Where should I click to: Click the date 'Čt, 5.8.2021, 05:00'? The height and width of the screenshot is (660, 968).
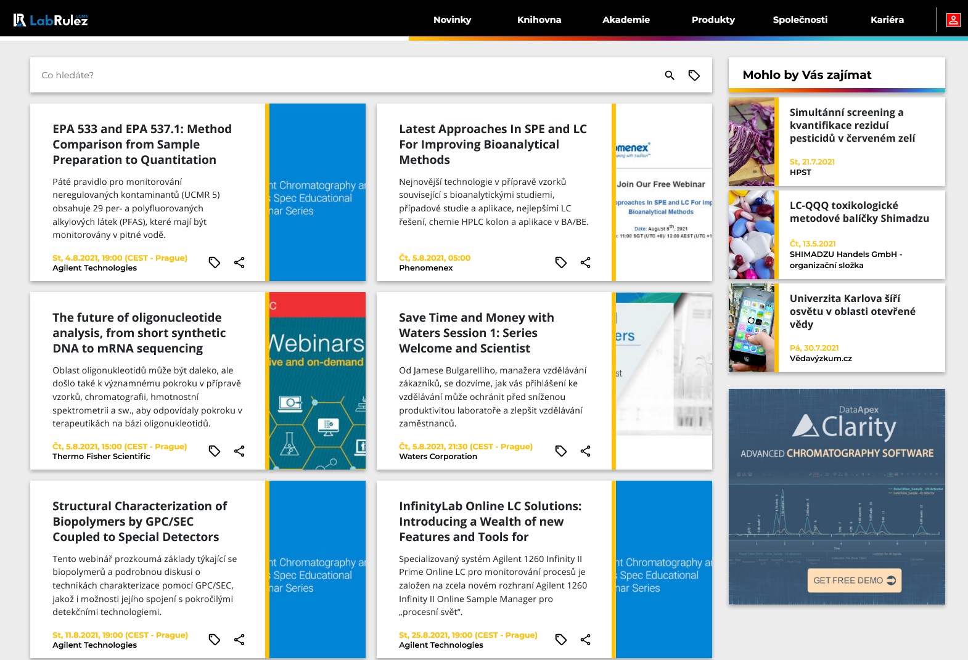pos(435,258)
